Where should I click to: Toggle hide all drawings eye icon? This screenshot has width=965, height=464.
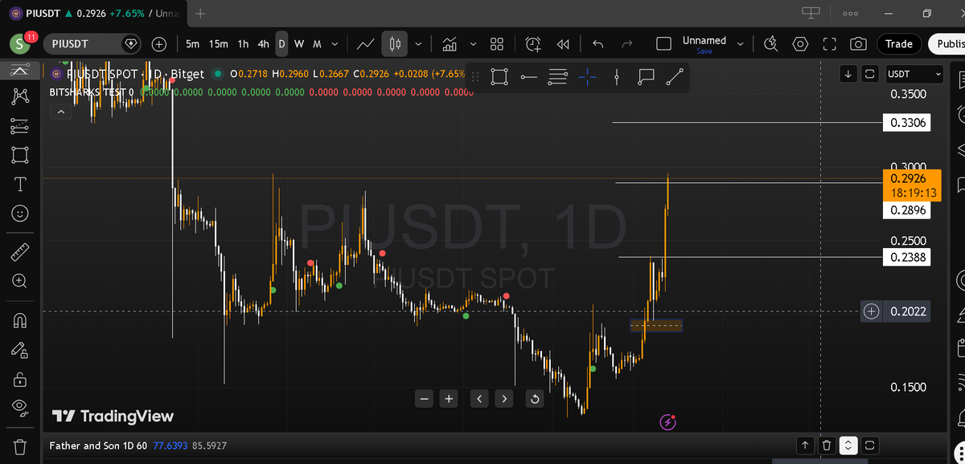(20, 409)
